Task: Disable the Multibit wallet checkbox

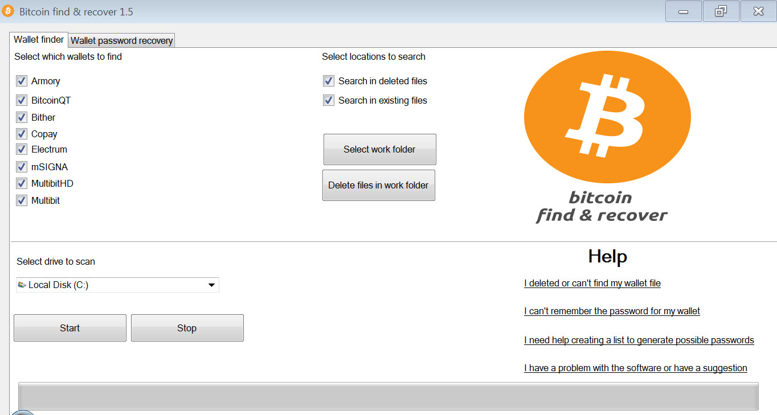Action: [22, 200]
